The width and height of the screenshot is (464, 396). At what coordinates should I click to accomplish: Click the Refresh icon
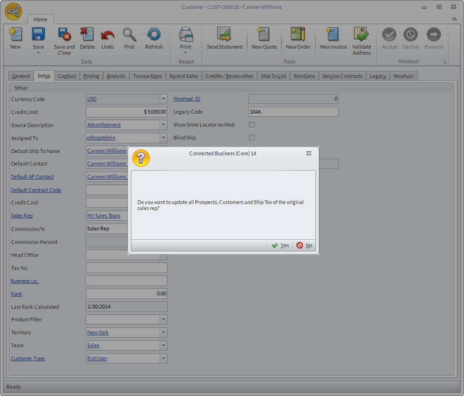point(153,35)
